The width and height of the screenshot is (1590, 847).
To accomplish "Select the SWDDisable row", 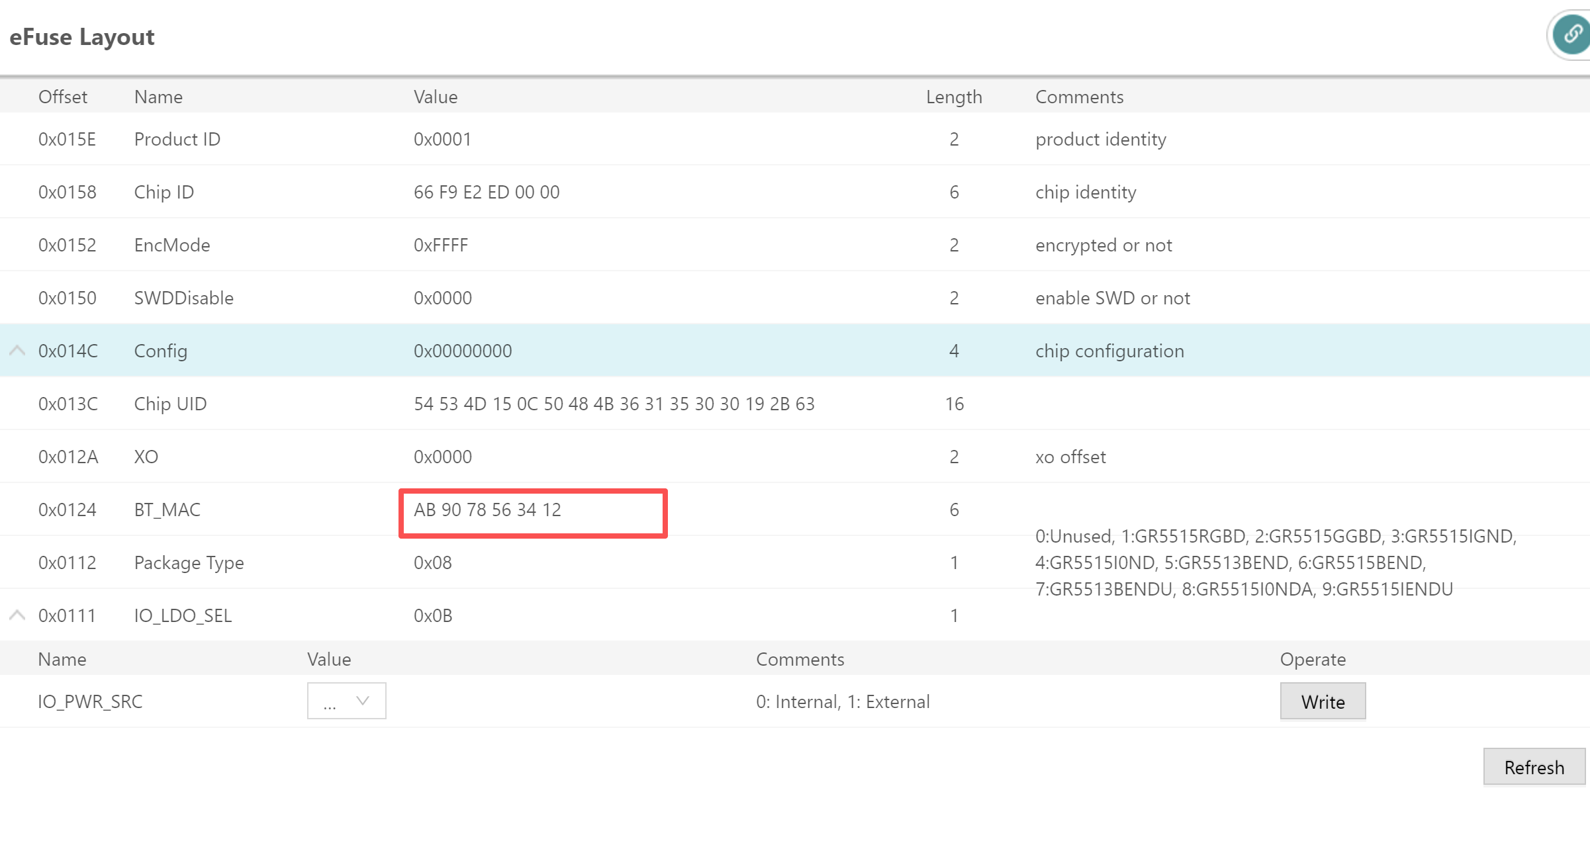I will 795,298.
